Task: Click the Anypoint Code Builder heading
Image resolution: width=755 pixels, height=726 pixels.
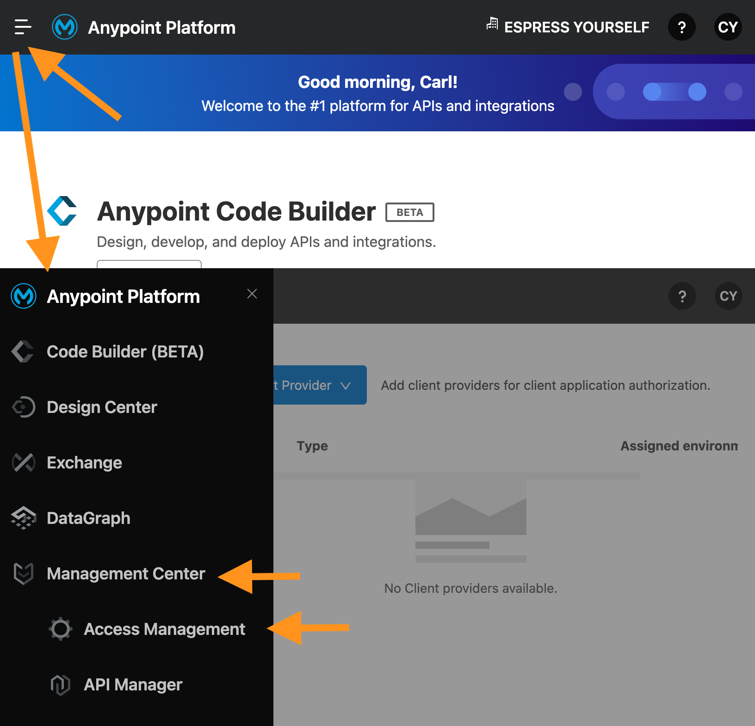Action: (236, 212)
